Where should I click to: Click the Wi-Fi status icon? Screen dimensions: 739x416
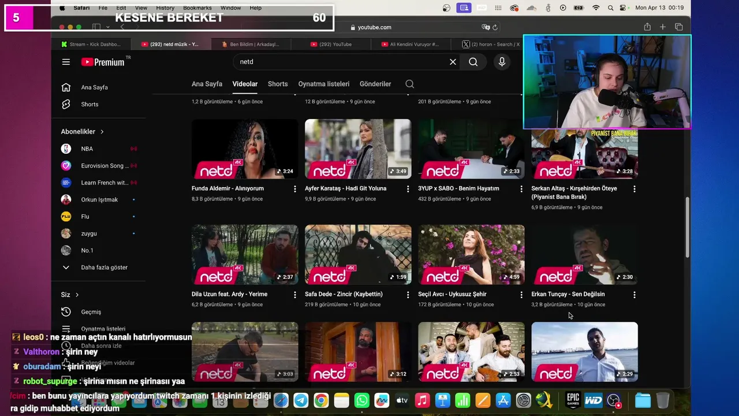pos(596,8)
